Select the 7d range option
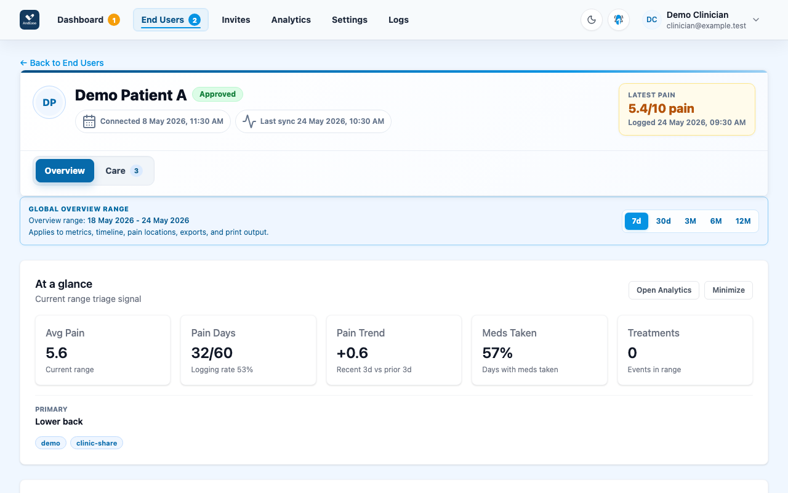Image resolution: width=788 pixels, height=493 pixels. pyautogui.click(x=637, y=221)
